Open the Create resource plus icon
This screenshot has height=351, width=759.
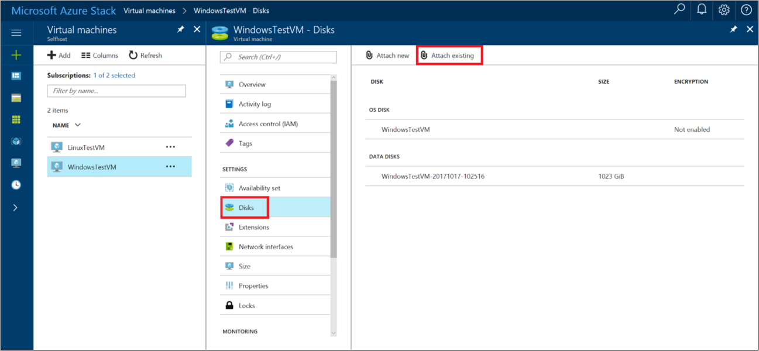tap(16, 55)
